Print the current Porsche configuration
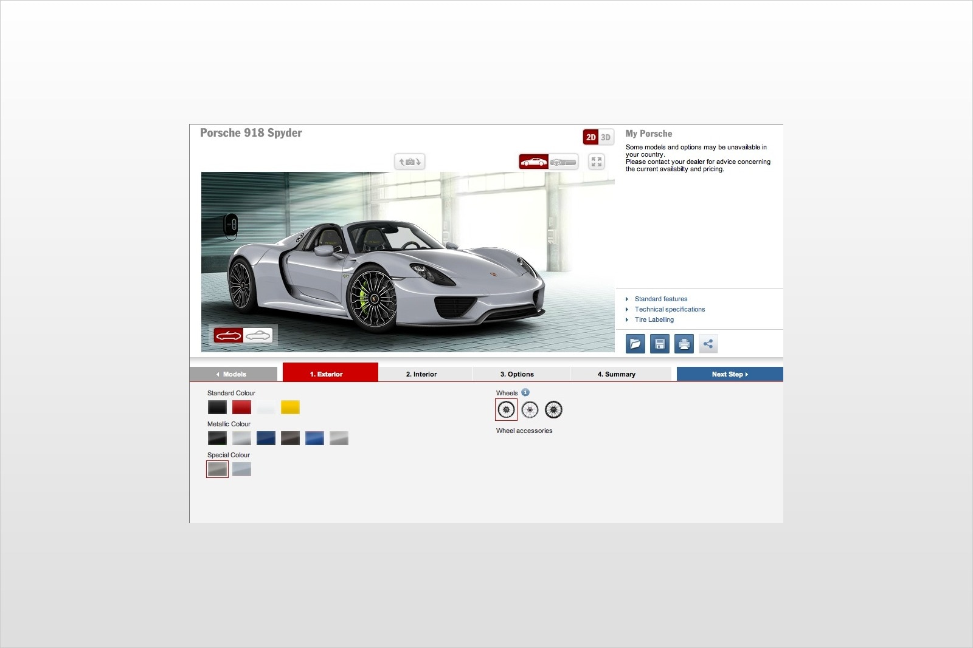This screenshot has height=648, width=973. pyautogui.click(x=684, y=344)
